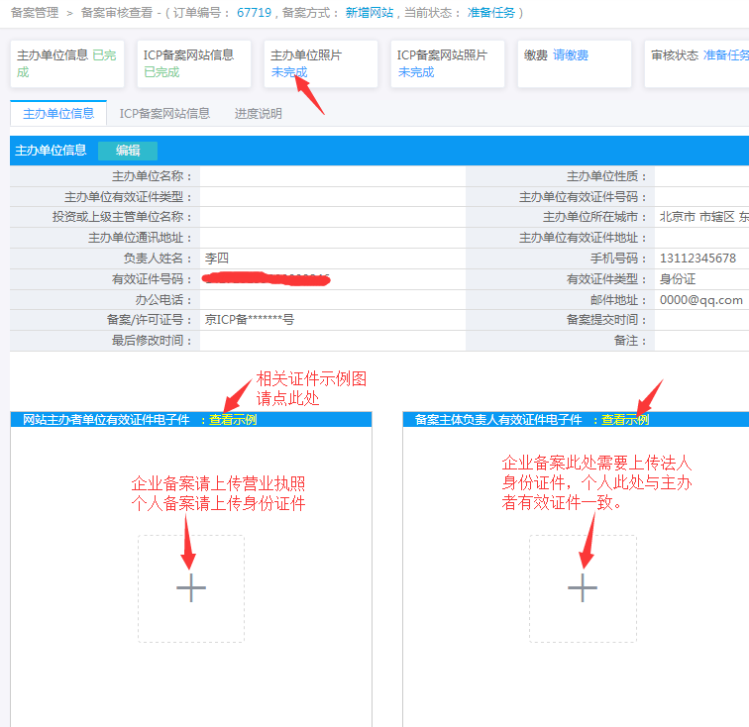Click the 新增网站 filing method text
The width and height of the screenshot is (749, 727).
click(369, 13)
